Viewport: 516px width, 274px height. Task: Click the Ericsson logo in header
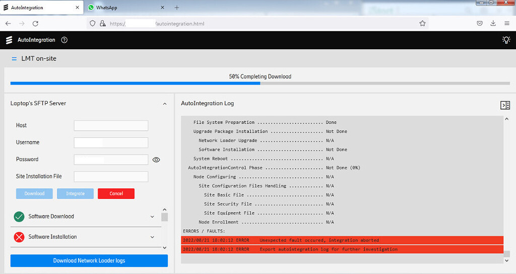9,40
